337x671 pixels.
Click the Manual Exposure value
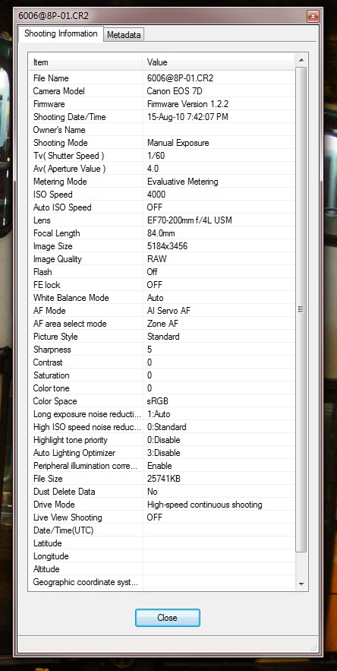point(178,143)
